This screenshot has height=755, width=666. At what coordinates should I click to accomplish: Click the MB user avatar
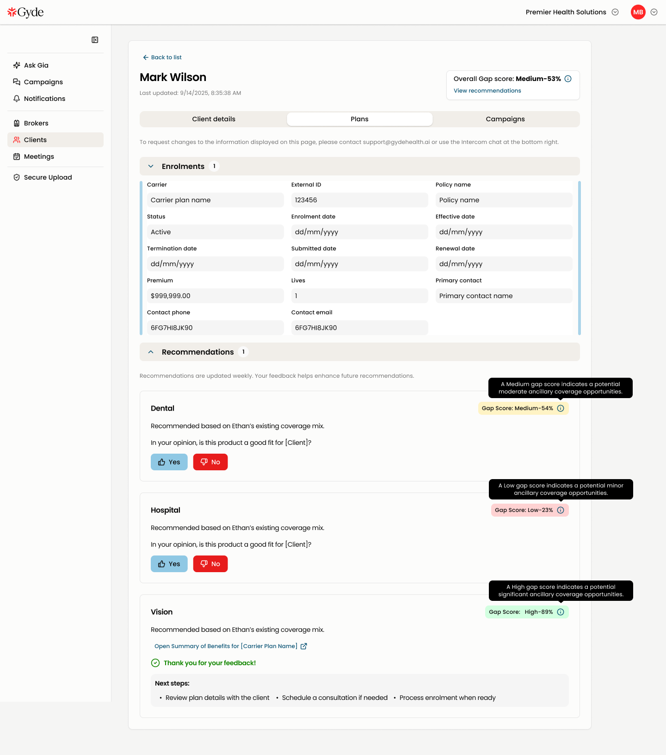click(x=638, y=12)
